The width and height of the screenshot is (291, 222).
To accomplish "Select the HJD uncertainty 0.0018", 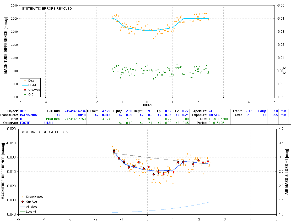I will (x=80, y=115).
